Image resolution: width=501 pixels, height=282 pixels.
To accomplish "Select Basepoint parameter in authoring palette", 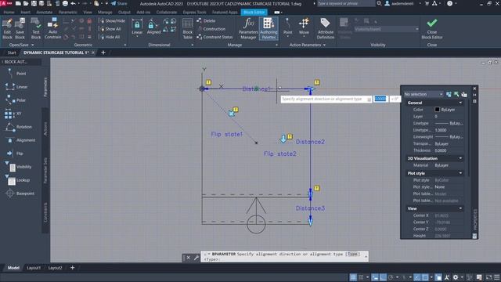I will point(20,193).
